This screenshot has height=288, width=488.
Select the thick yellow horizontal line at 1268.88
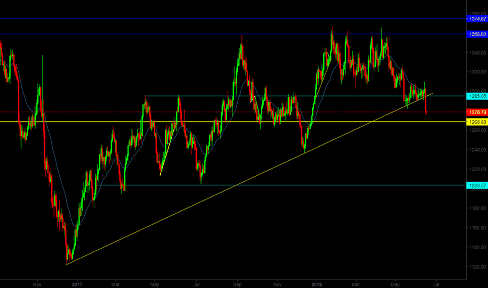pos(233,121)
